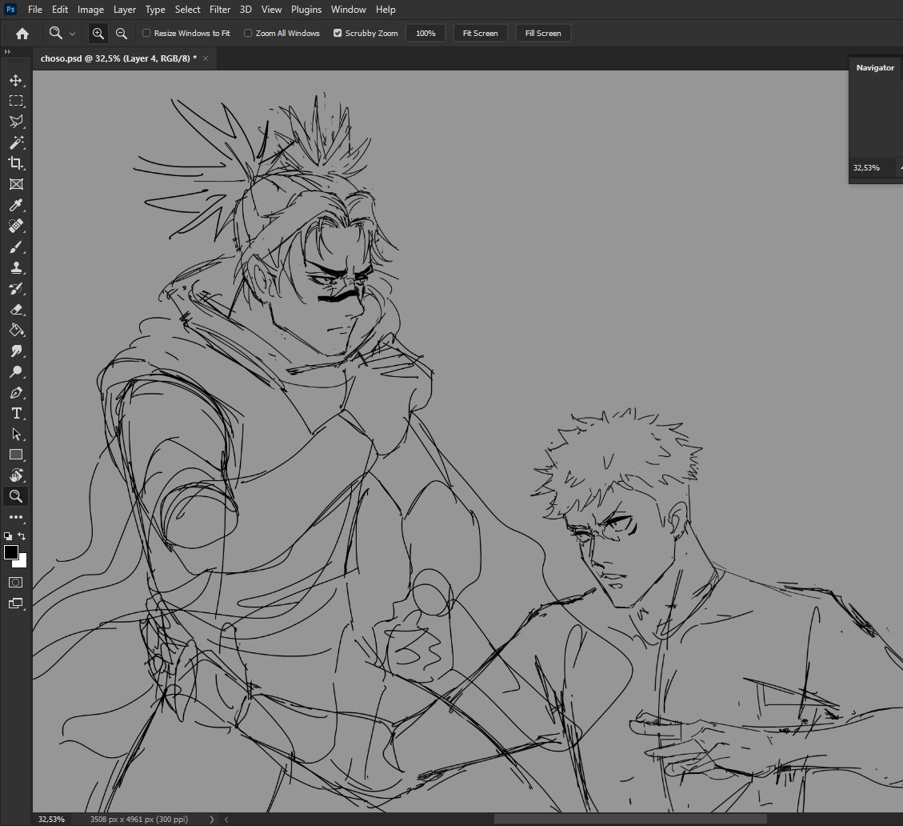
Task: Click the Navigator zoom value 32,53%
Action: 866,168
